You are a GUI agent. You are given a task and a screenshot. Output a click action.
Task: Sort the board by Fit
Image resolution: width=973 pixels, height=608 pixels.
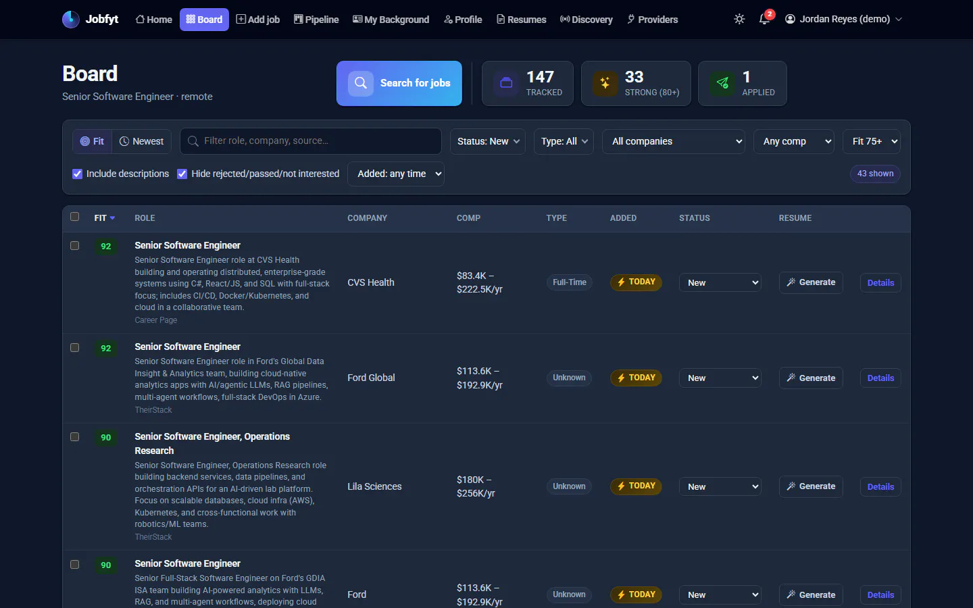[92, 141]
